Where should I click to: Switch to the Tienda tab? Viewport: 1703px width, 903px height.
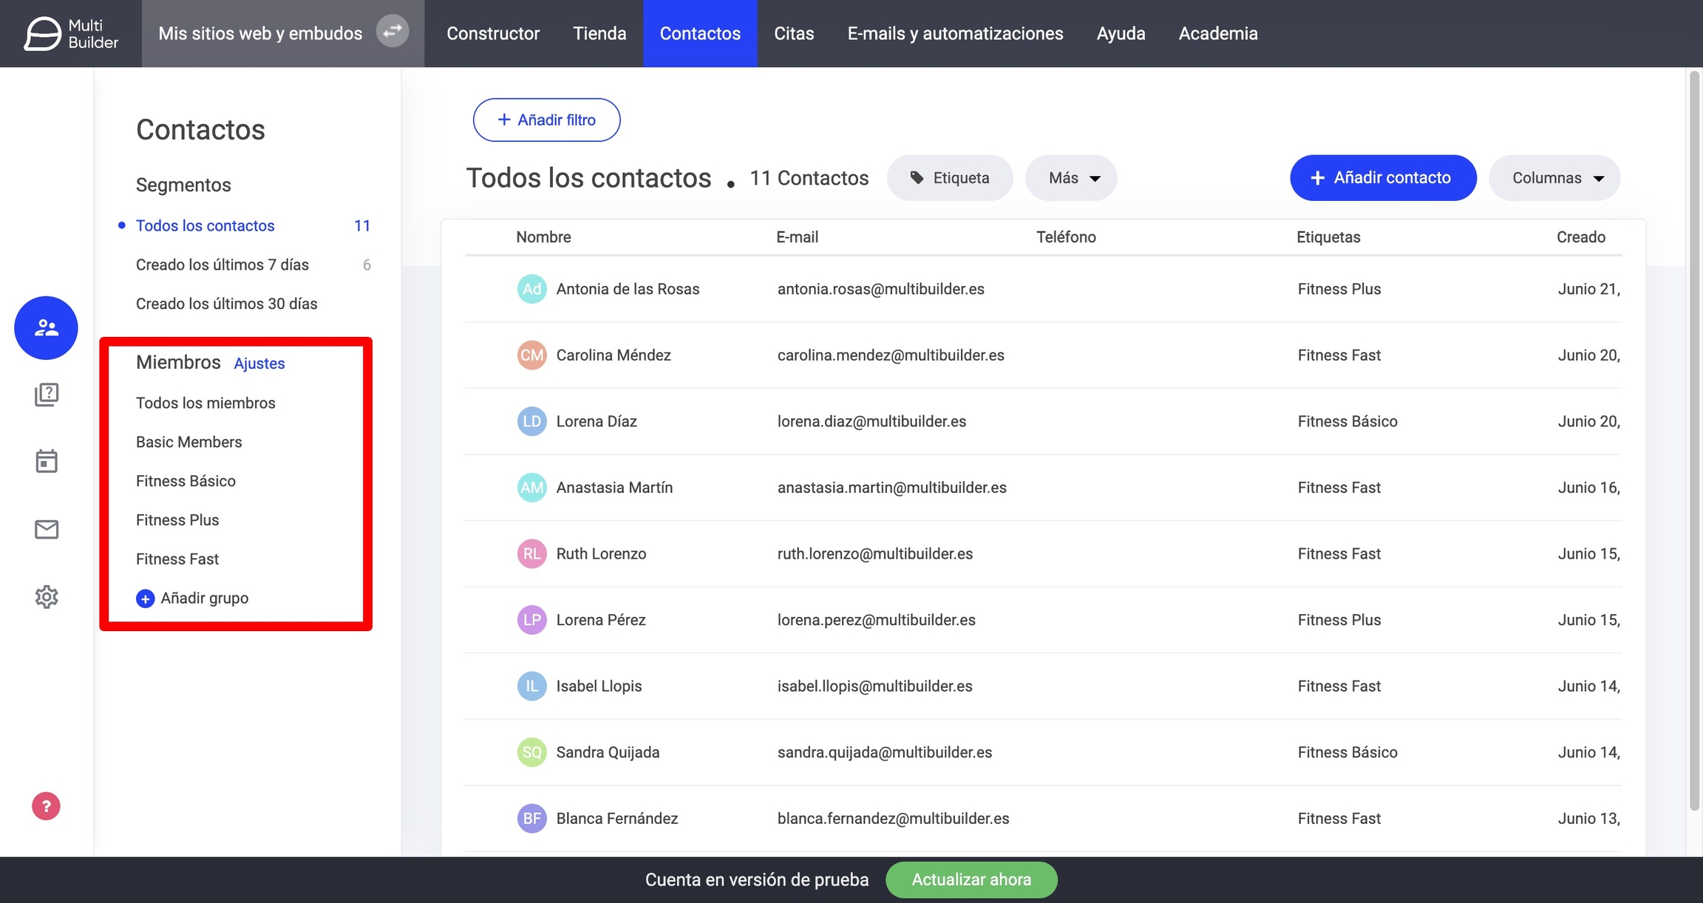tap(599, 33)
